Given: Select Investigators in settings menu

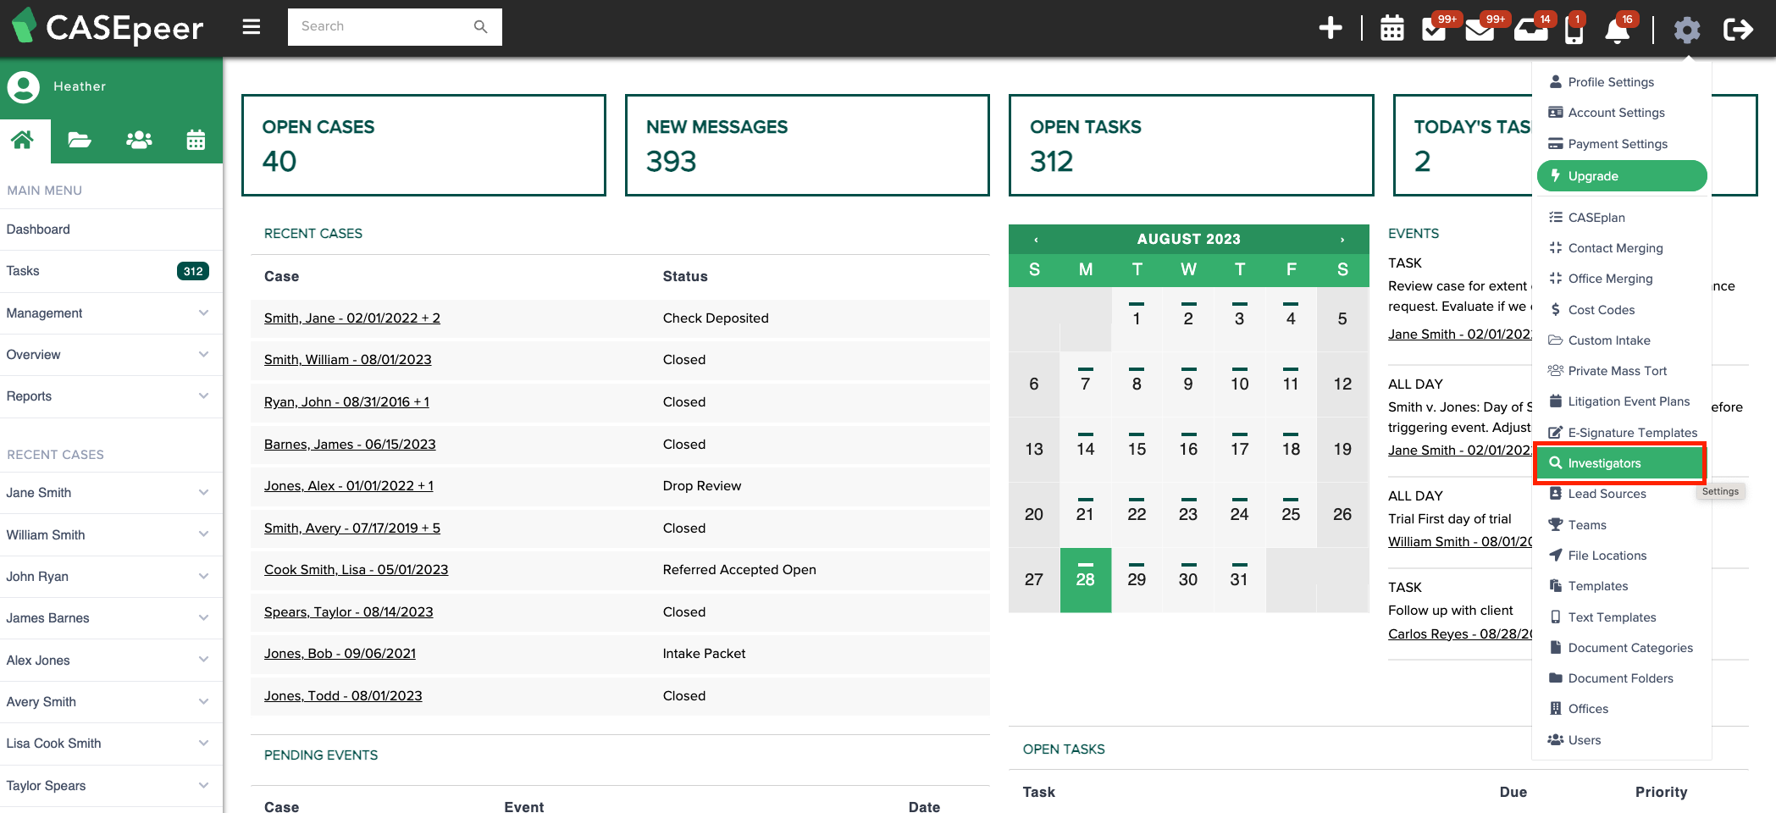Looking at the screenshot, I should (1621, 463).
